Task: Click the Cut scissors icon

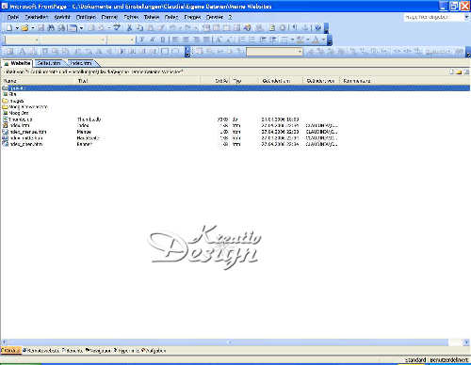Action: [129, 28]
